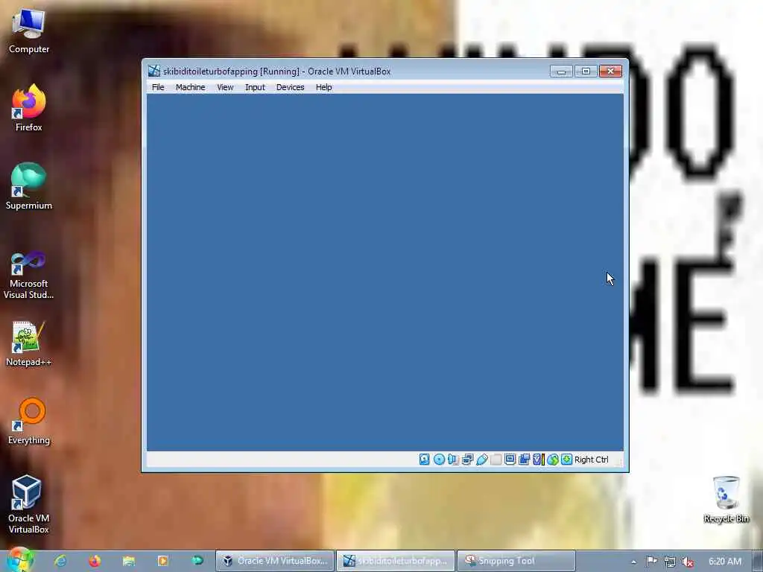Click the keyboard capture green arrow icon

(566, 459)
